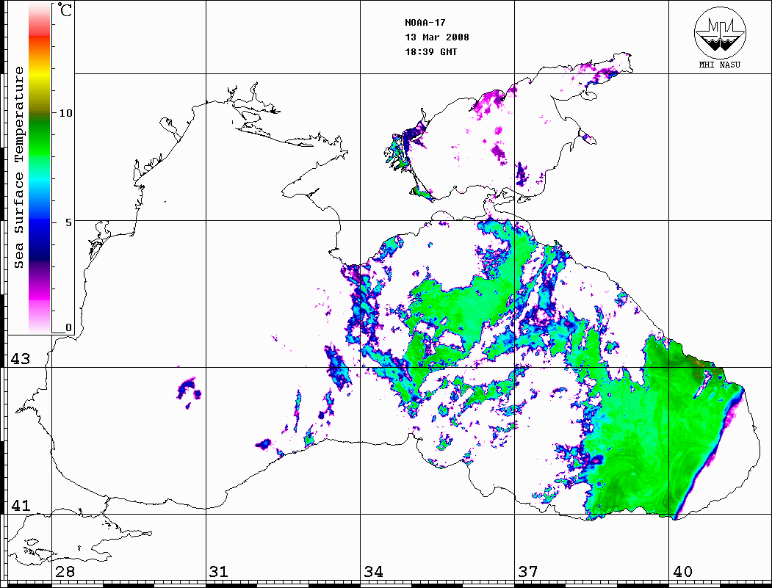Viewport: 772px width, 588px height.
Task: Click the 'MHI NASU' caption text
Action: [x=719, y=65]
